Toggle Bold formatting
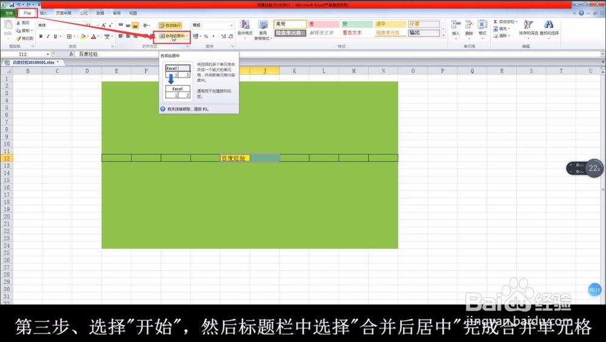This screenshot has width=606, height=342. [41, 36]
